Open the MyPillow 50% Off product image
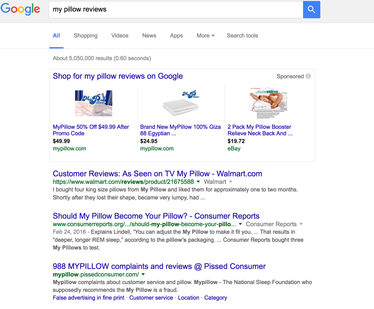Image resolution: width=374 pixels, height=309 pixels. (93, 103)
